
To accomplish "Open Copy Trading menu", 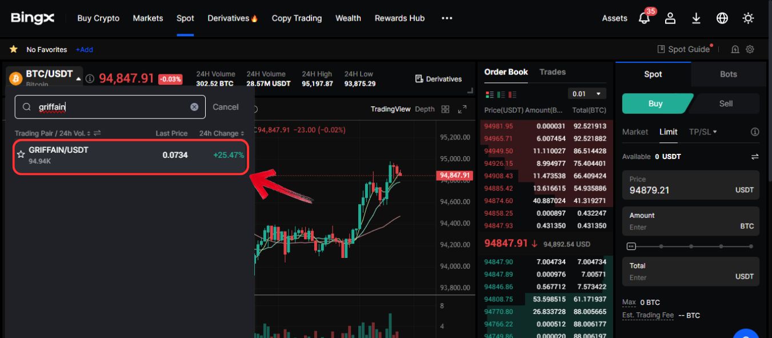I will pyautogui.click(x=297, y=18).
